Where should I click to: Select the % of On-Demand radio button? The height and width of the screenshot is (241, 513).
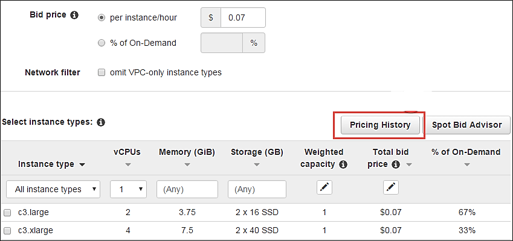[x=102, y=43]
